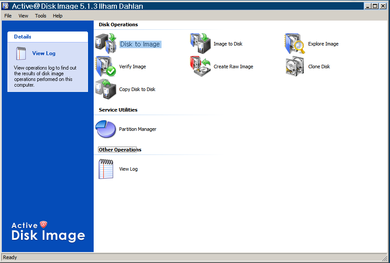The image size is (390, 263).
Task: Click the Partition Manager pie chart icon
Action: (x=106, y=129)
